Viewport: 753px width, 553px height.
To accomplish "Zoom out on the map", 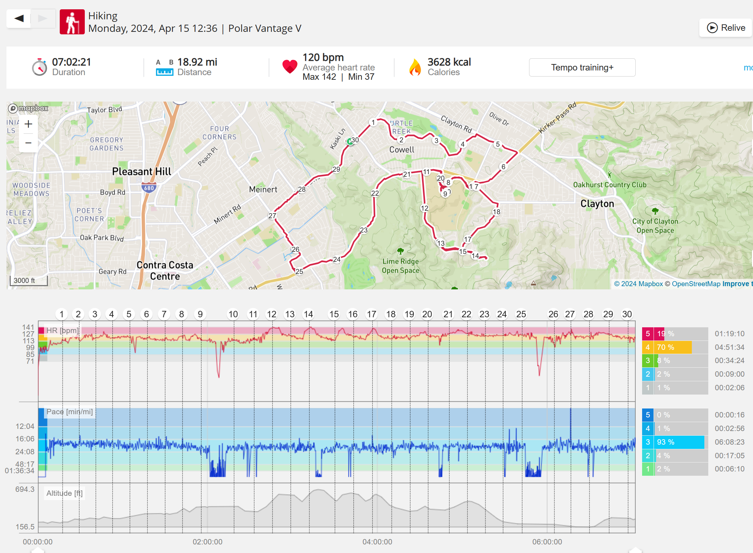I will [28, 143].
